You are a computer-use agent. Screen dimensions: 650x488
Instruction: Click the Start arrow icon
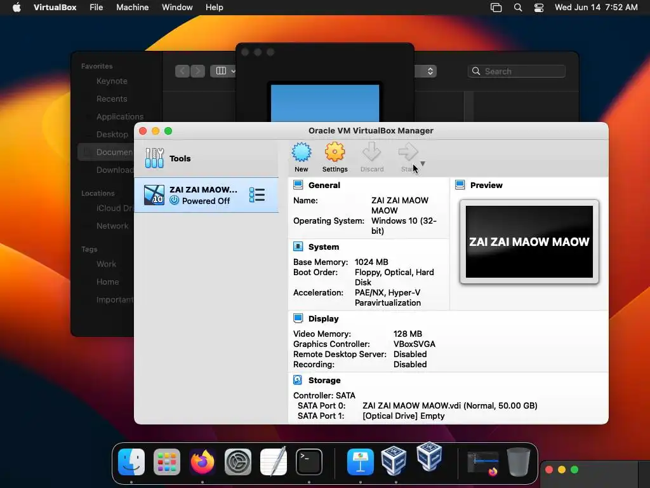(x=408, y=152)
